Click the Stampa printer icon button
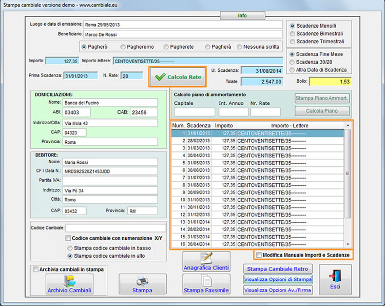Image resolution: width=385 pixels, height=307 pixels. (142, 284)
